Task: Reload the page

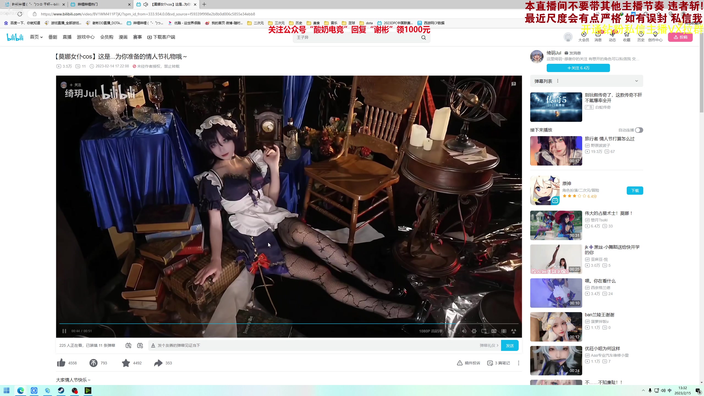Action: (x=20, y=14)
